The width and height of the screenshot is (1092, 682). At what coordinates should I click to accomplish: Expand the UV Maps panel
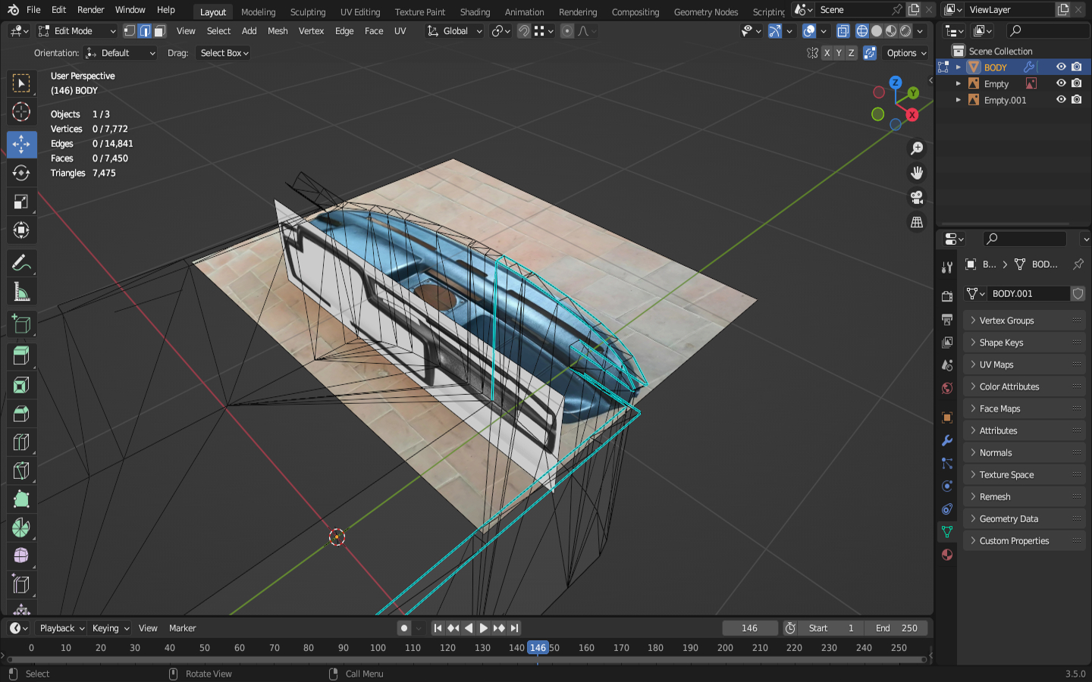(x=1024, y=364)
